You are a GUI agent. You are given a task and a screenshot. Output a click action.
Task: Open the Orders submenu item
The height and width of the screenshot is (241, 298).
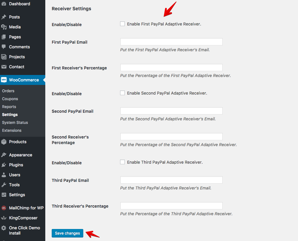point(8,91)
